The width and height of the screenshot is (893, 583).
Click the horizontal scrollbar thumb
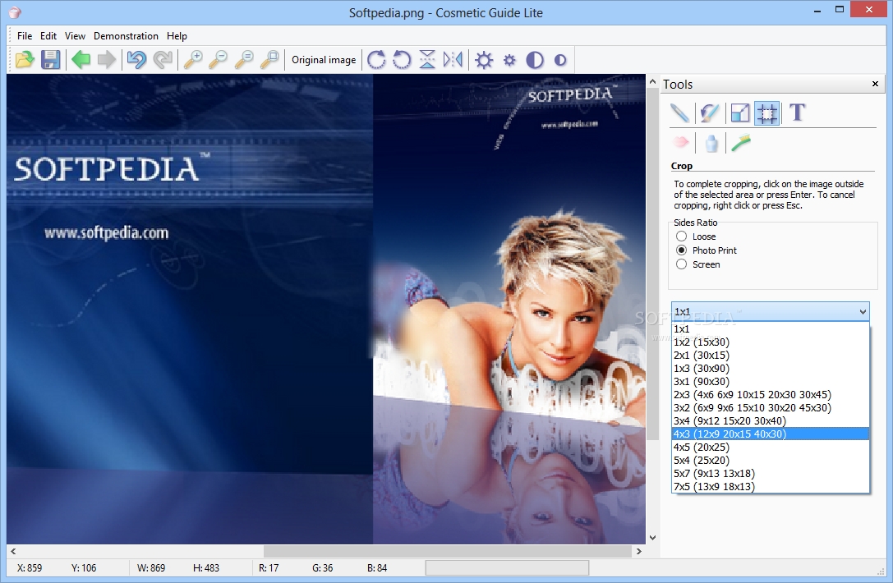click(x=448, y=551)
